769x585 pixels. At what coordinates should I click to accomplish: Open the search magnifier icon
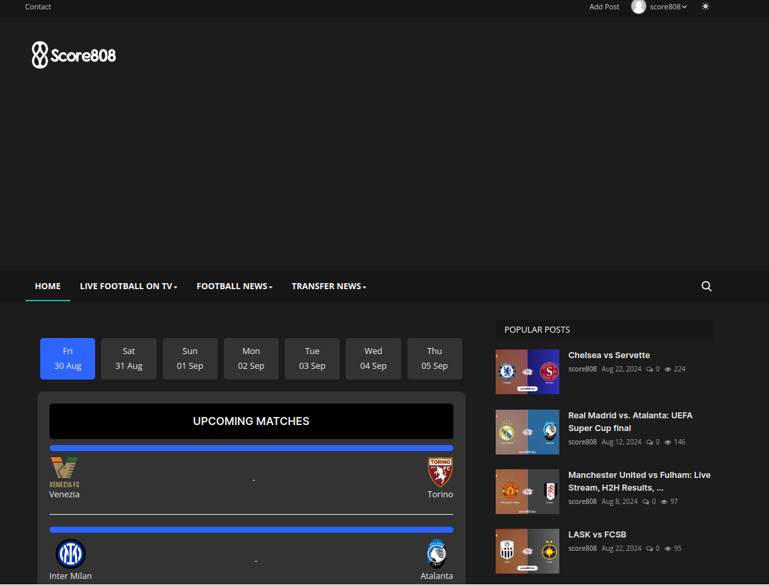point(706,286)
